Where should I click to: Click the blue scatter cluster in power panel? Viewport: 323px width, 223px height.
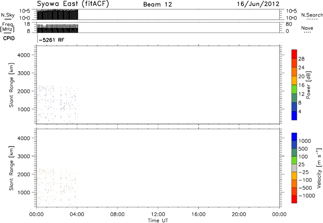click(x=57, y=104)
